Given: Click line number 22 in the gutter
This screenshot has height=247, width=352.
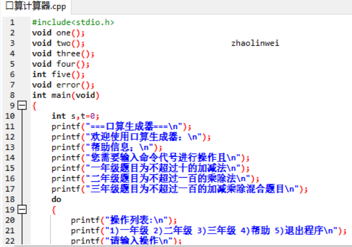Looking at the screenshot, I should click(x=10, y=241).
